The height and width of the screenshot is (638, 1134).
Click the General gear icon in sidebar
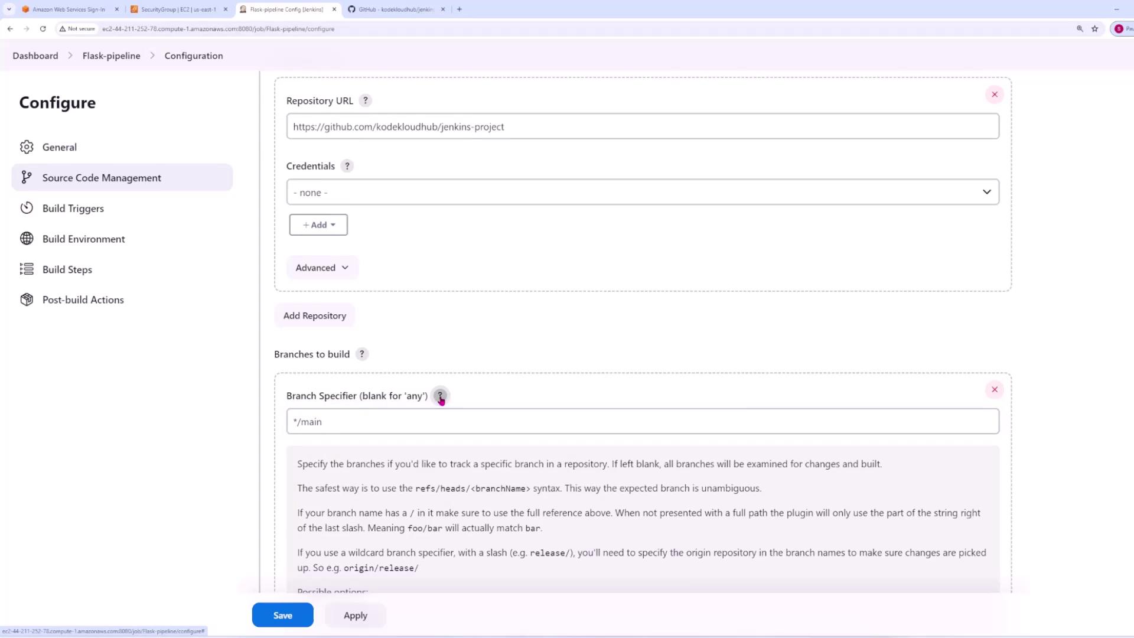point(27,147)
